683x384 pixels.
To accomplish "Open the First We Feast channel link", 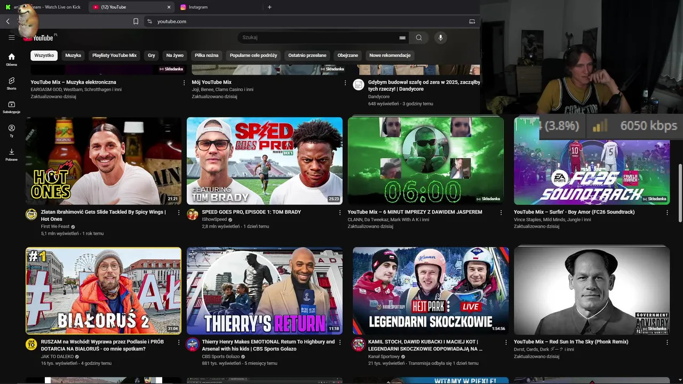I will 55,227.
